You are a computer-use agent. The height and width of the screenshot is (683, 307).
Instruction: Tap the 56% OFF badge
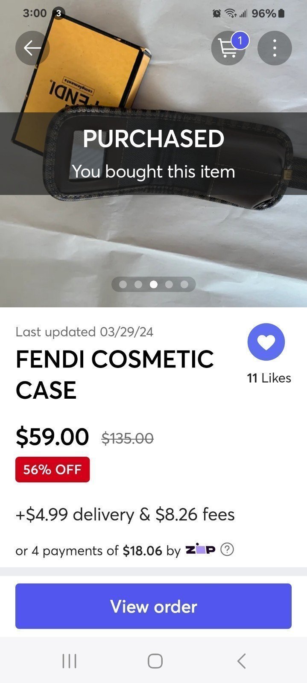[53, 470]
